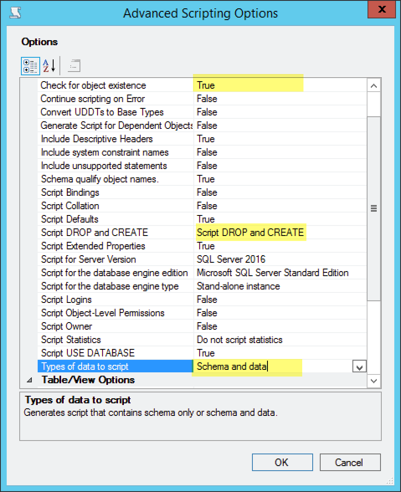This screenshot has width=401, height=492.
Task: Select the Script USE DATABASE property
Action: point(84,353)
